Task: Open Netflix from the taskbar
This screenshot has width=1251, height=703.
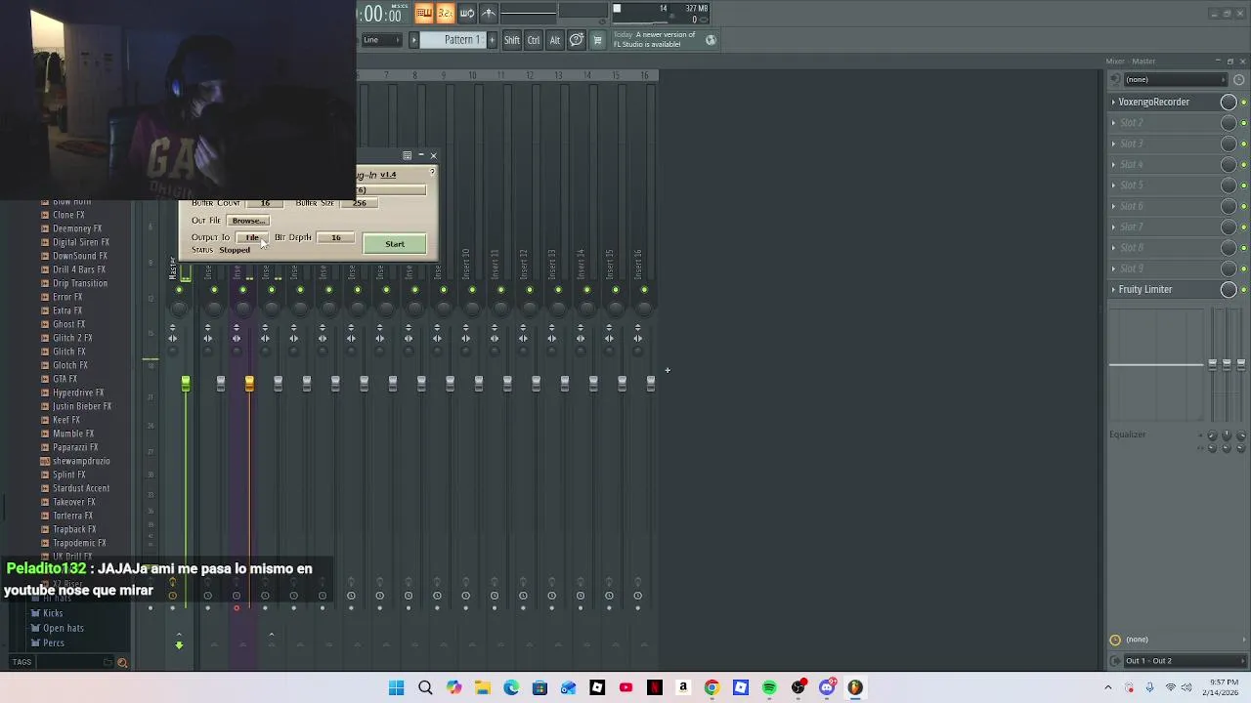Action: click(x=655, y=688)
